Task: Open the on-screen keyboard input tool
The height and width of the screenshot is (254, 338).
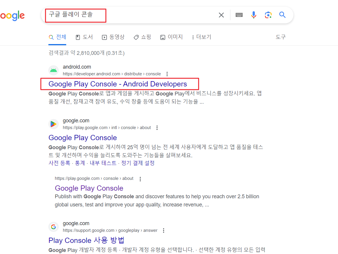Action: point(239,15)
